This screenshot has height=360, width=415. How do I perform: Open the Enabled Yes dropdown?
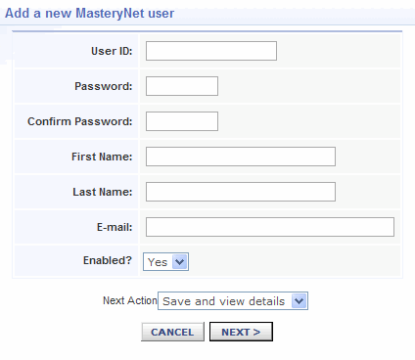click(165, 261)
